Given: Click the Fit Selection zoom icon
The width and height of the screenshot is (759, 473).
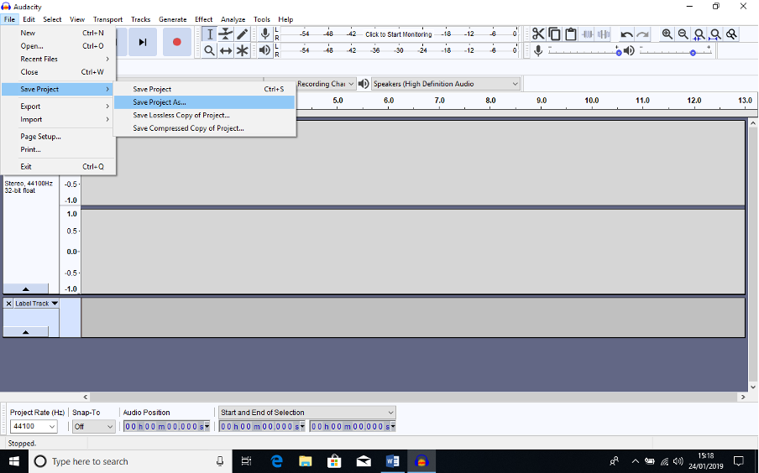Looking at the screenshot, I should pos(699,34).
